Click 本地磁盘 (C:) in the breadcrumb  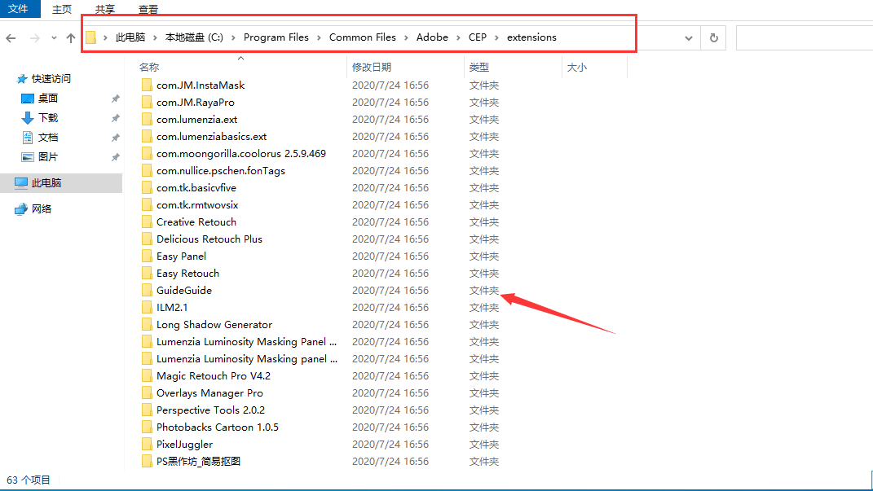point(194,37)
